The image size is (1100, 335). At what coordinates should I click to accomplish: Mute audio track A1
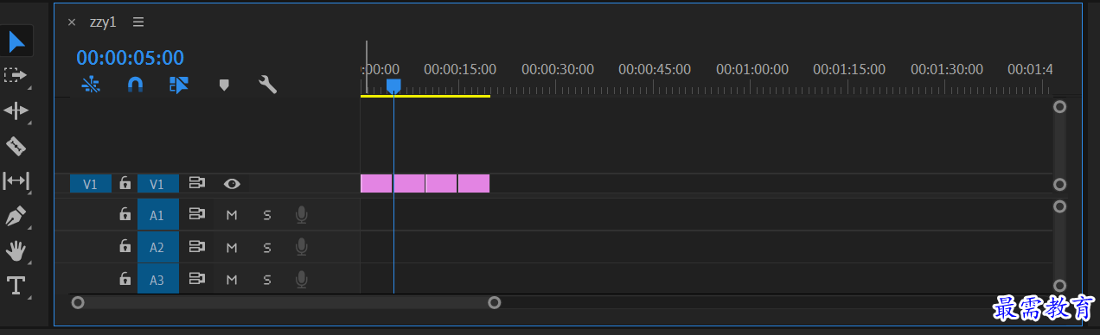pos(232,215)
